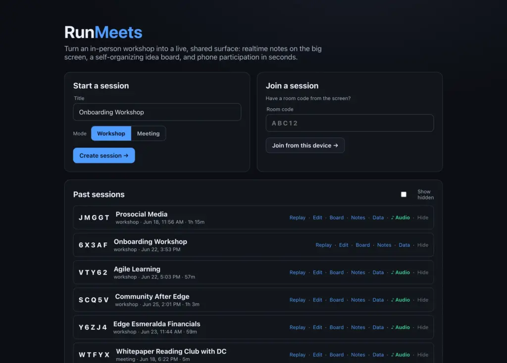Open Audio for Whitepaper Reading Club
Image resolution: width=507 pixels, height=363 pixels.
point(400,355)
